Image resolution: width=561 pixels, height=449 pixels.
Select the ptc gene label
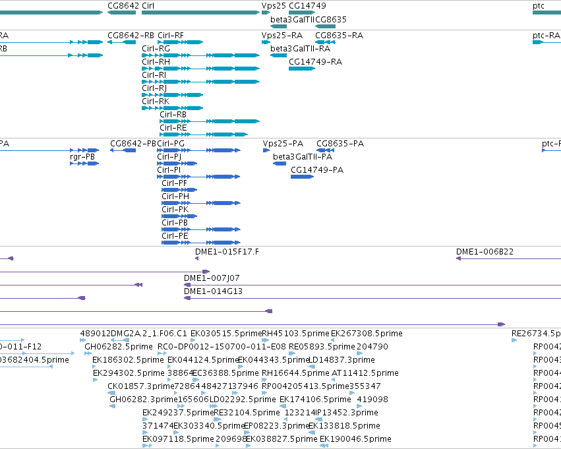[539, 6]
